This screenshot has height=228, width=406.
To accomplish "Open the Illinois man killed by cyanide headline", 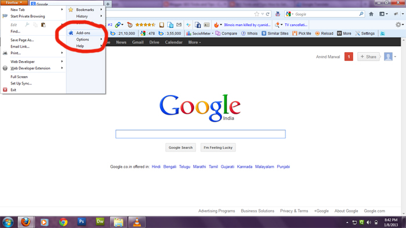I will click(x=247, y=25).
